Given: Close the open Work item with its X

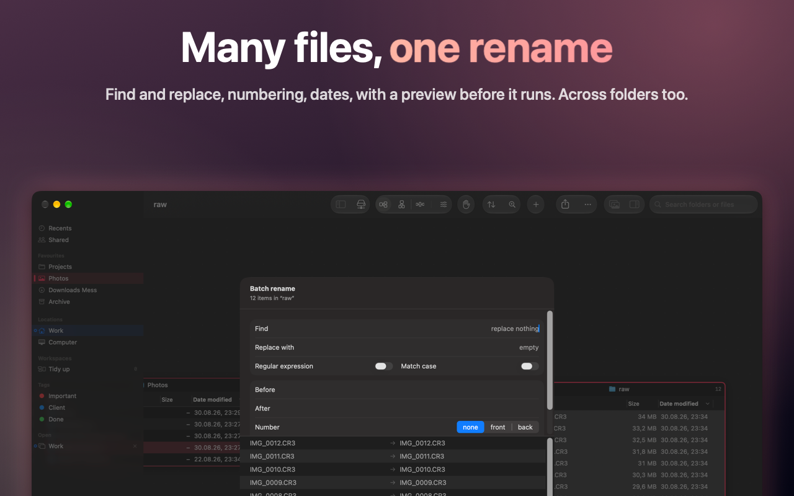Looking at the screenshot, I should tap(135, 446).
